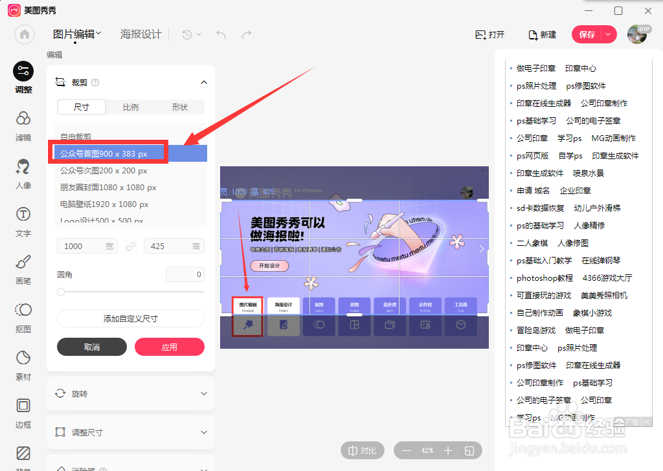
Task: Zoom in with the plus button
Action: [448, 451]
